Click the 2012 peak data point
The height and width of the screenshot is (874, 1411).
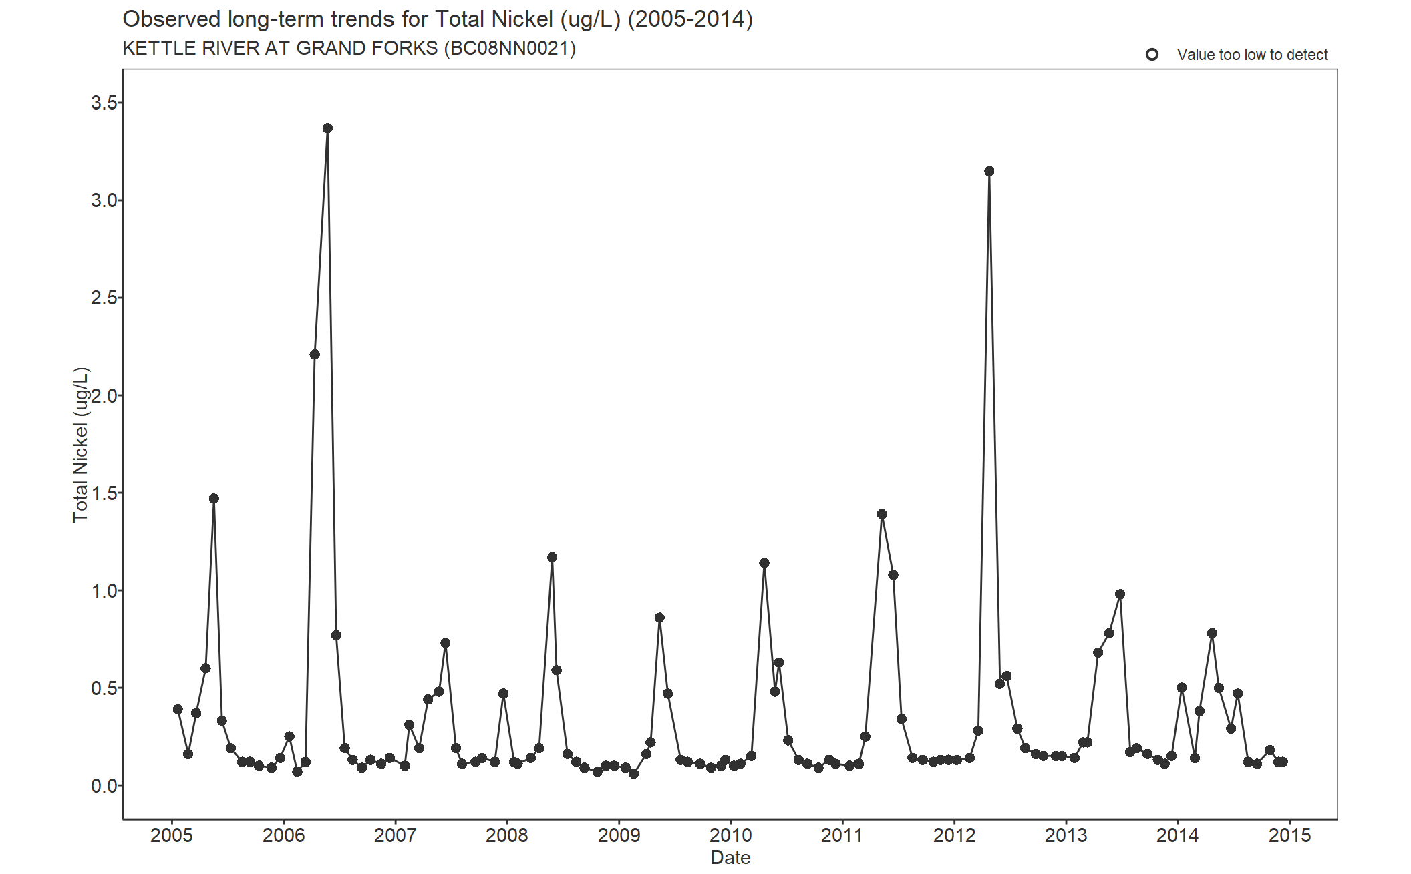click(989, 171)
